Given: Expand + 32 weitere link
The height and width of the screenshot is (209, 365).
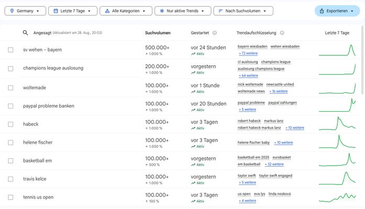Looking at the screenshot, I should [274, 164].
